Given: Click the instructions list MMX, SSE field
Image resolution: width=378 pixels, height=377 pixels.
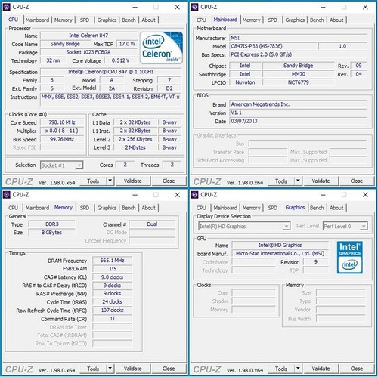Looking at the screenshot, I should click(x=110, y=100).
